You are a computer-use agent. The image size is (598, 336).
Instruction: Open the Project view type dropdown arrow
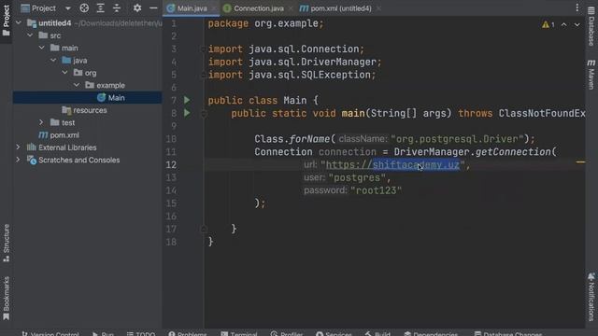point(67,8)
